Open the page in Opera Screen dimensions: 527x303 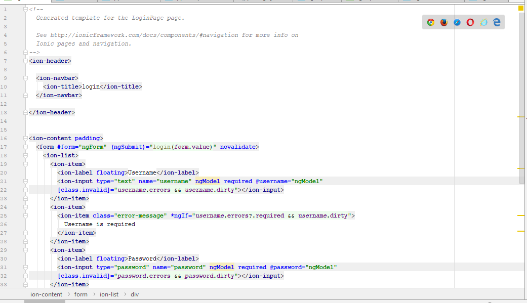470,22
